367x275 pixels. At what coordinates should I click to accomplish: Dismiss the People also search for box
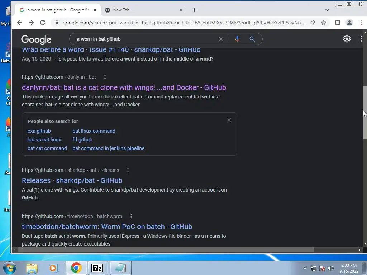point(229,120)
